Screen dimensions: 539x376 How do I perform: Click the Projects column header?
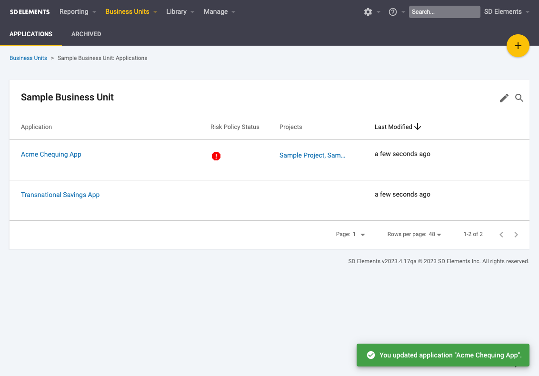pos(291,127)
